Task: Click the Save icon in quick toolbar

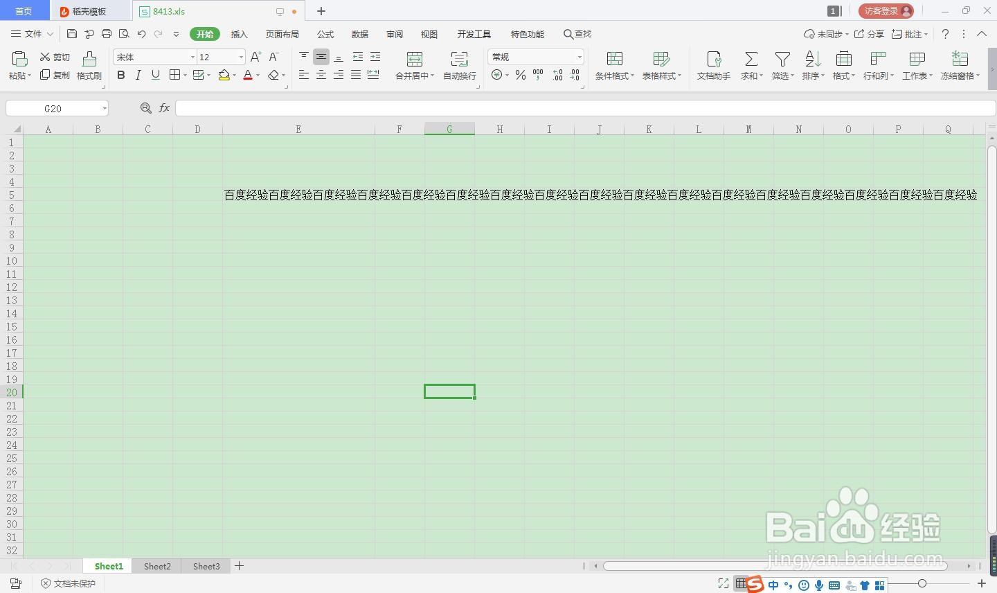Action: (x=71, y=33)
